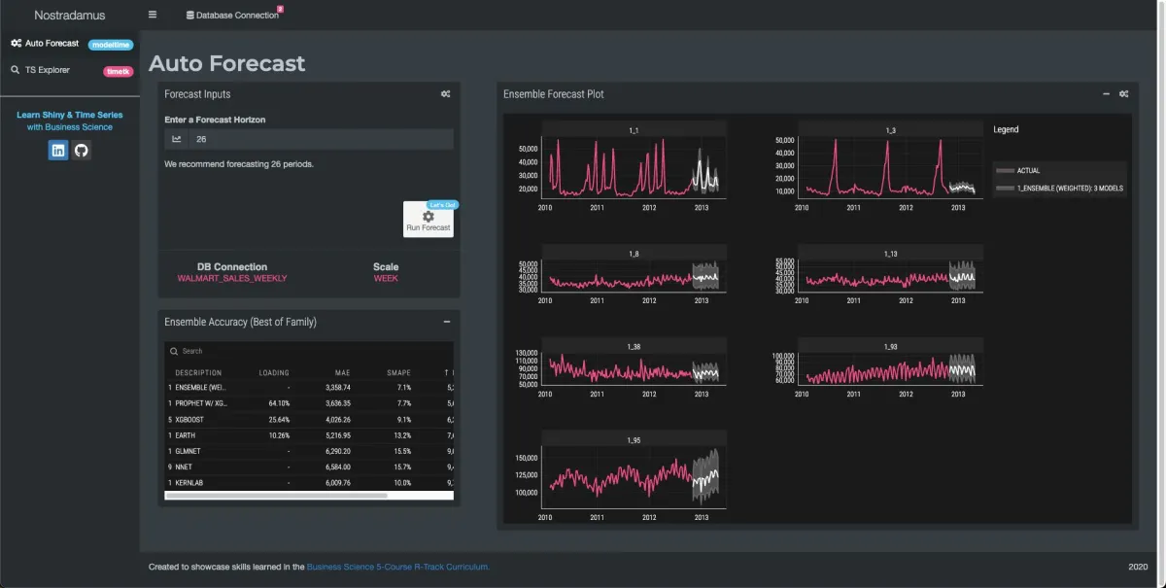Viewport: 1166px width, 588px height.
Task: Click the chart icon beside horizon input
Action: 177,139
